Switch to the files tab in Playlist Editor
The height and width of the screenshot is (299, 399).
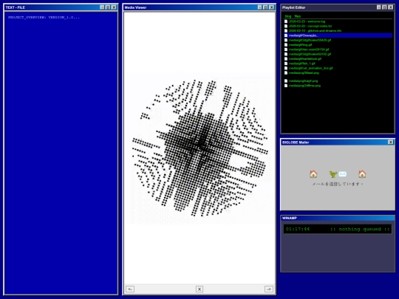tap(298, 16)
